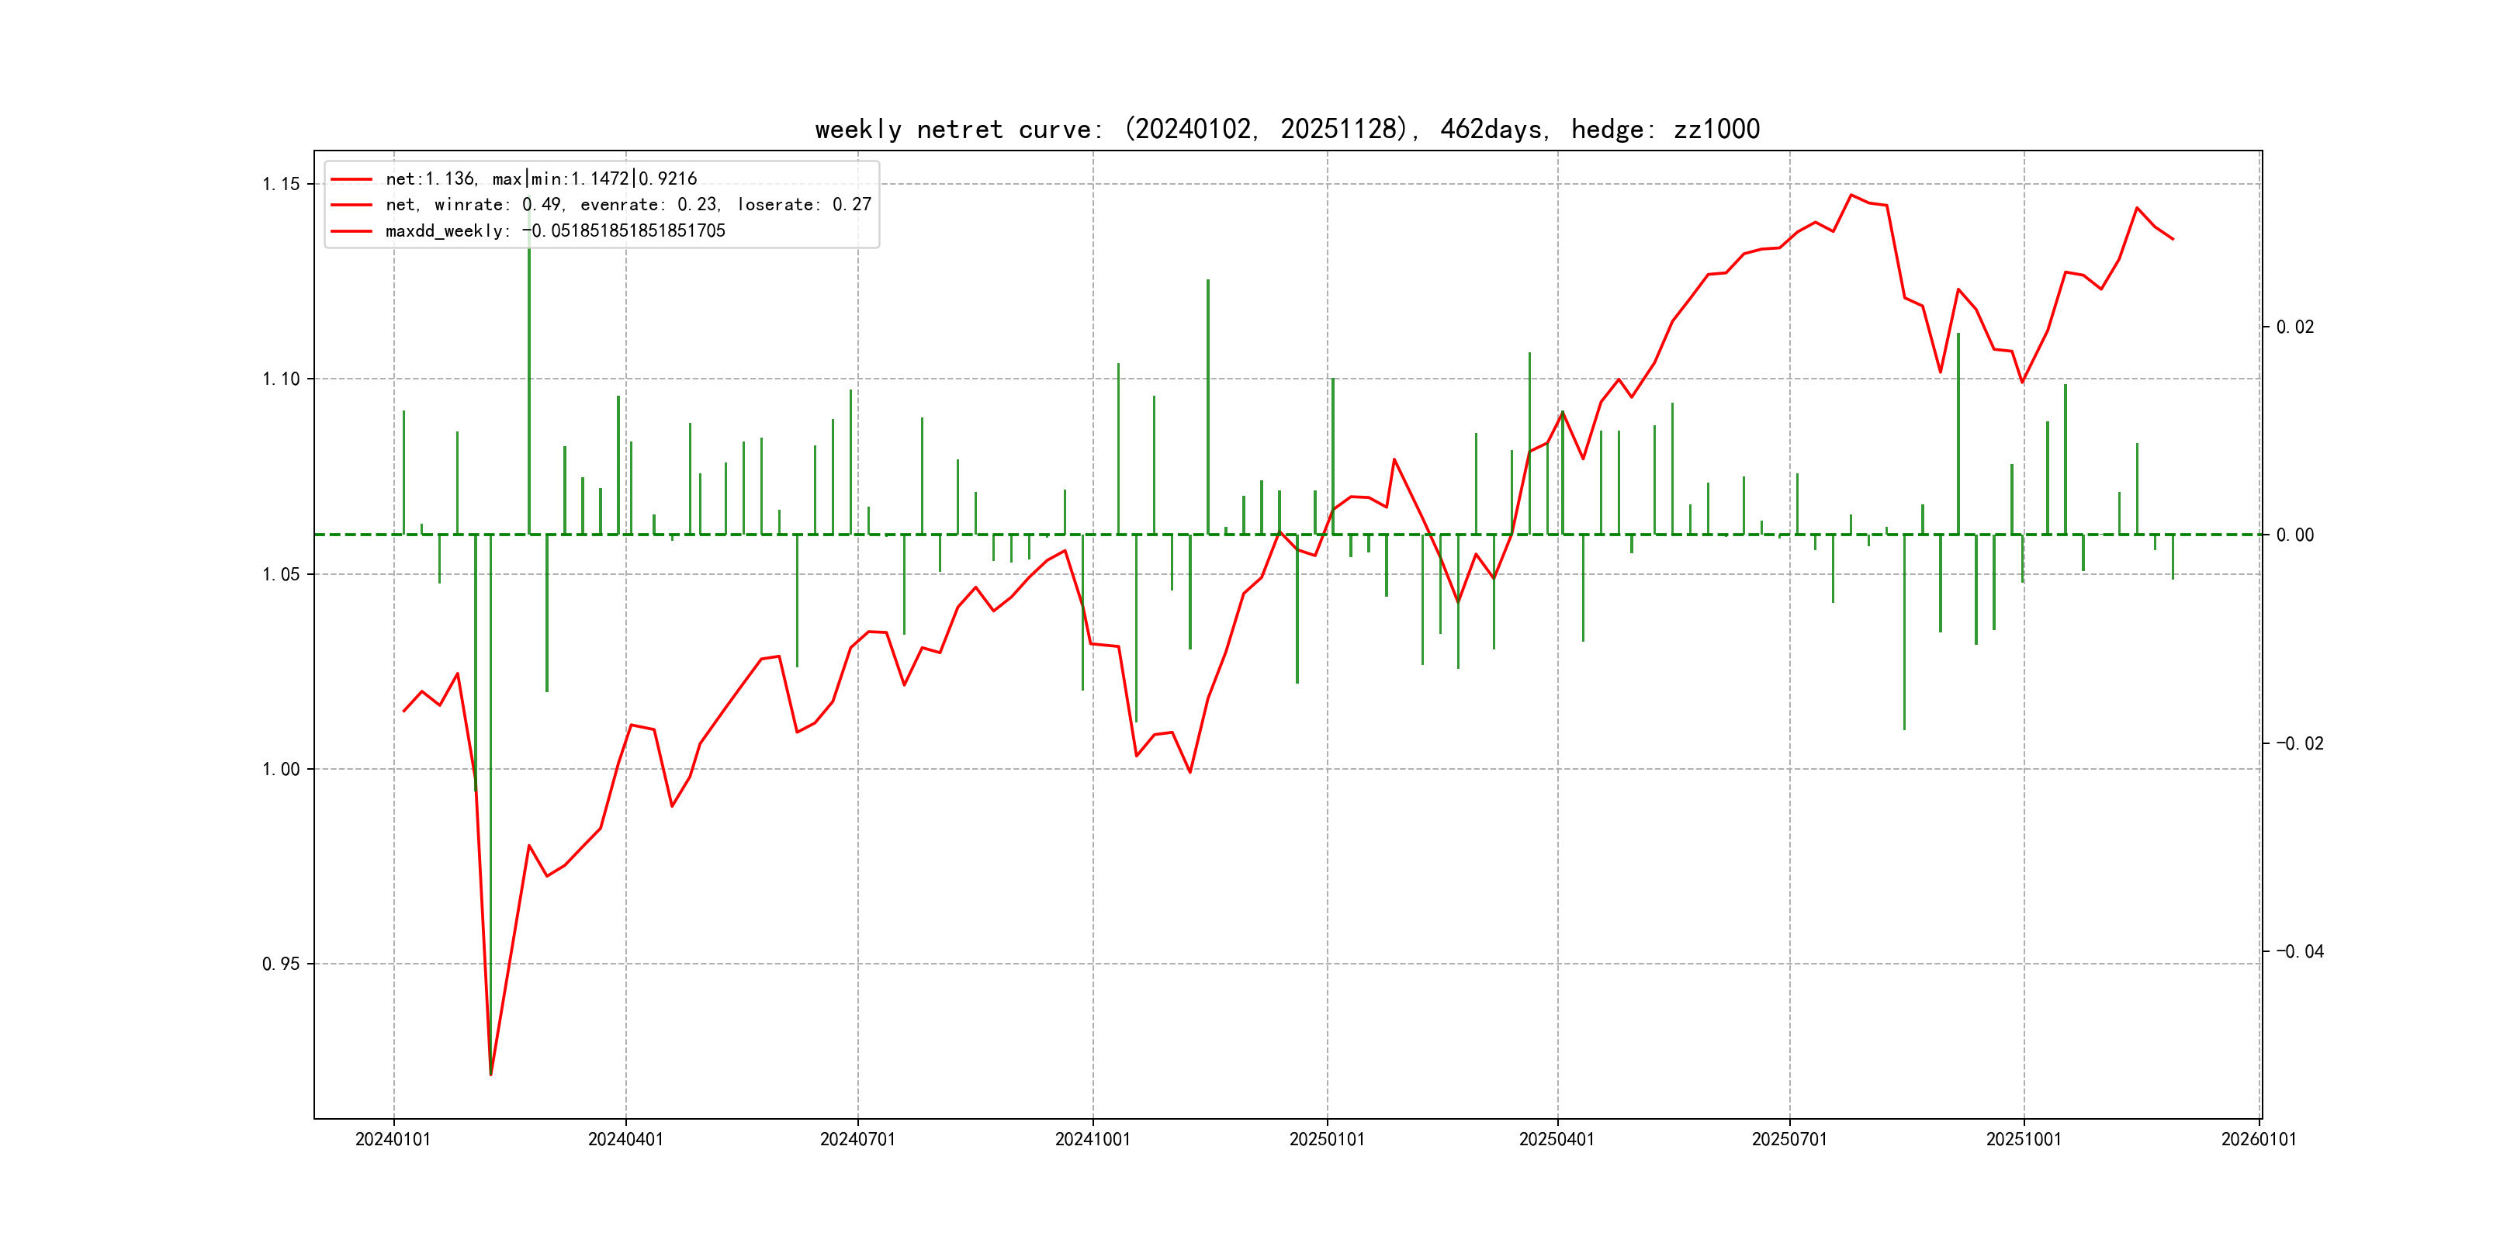Click the winrate legend entry text

coord(628,205)
